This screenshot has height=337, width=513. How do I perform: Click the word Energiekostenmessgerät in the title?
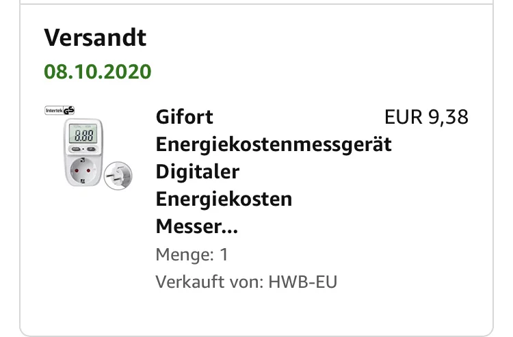point(274,144)
